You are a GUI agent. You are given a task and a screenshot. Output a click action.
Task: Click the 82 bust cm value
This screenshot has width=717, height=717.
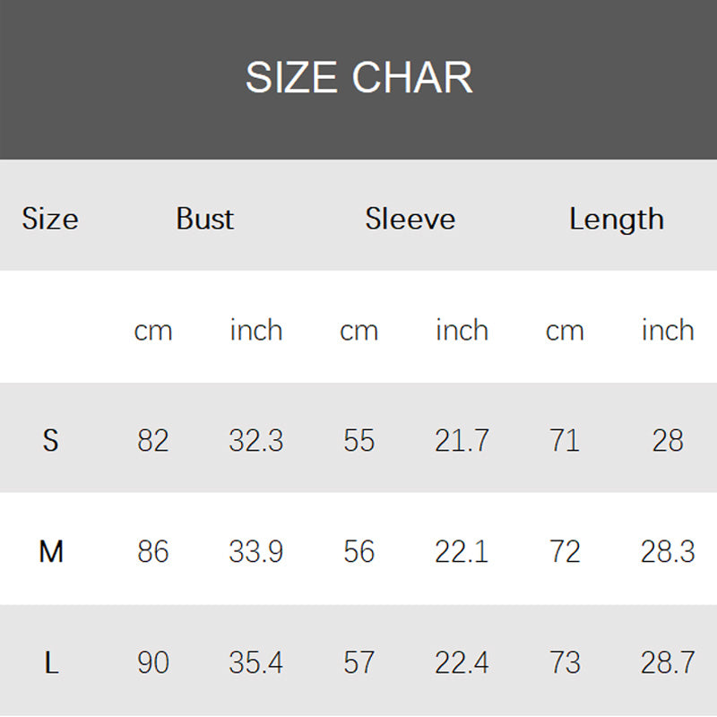pos(153,440)
